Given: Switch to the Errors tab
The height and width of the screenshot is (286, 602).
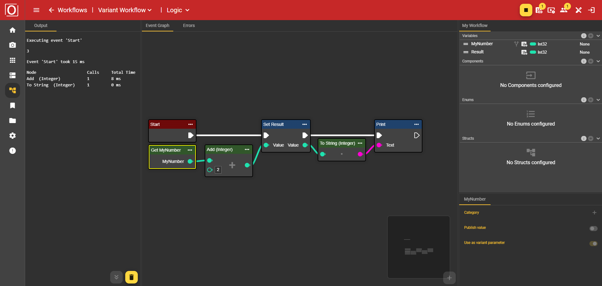Looking at the screenshot, I should [188, 25].
